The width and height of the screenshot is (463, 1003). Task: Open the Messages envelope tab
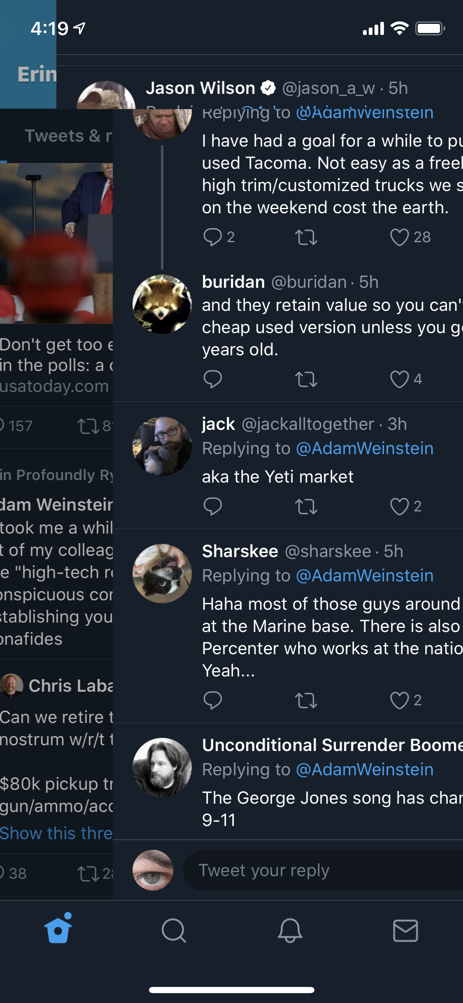[x=405, y=931]
